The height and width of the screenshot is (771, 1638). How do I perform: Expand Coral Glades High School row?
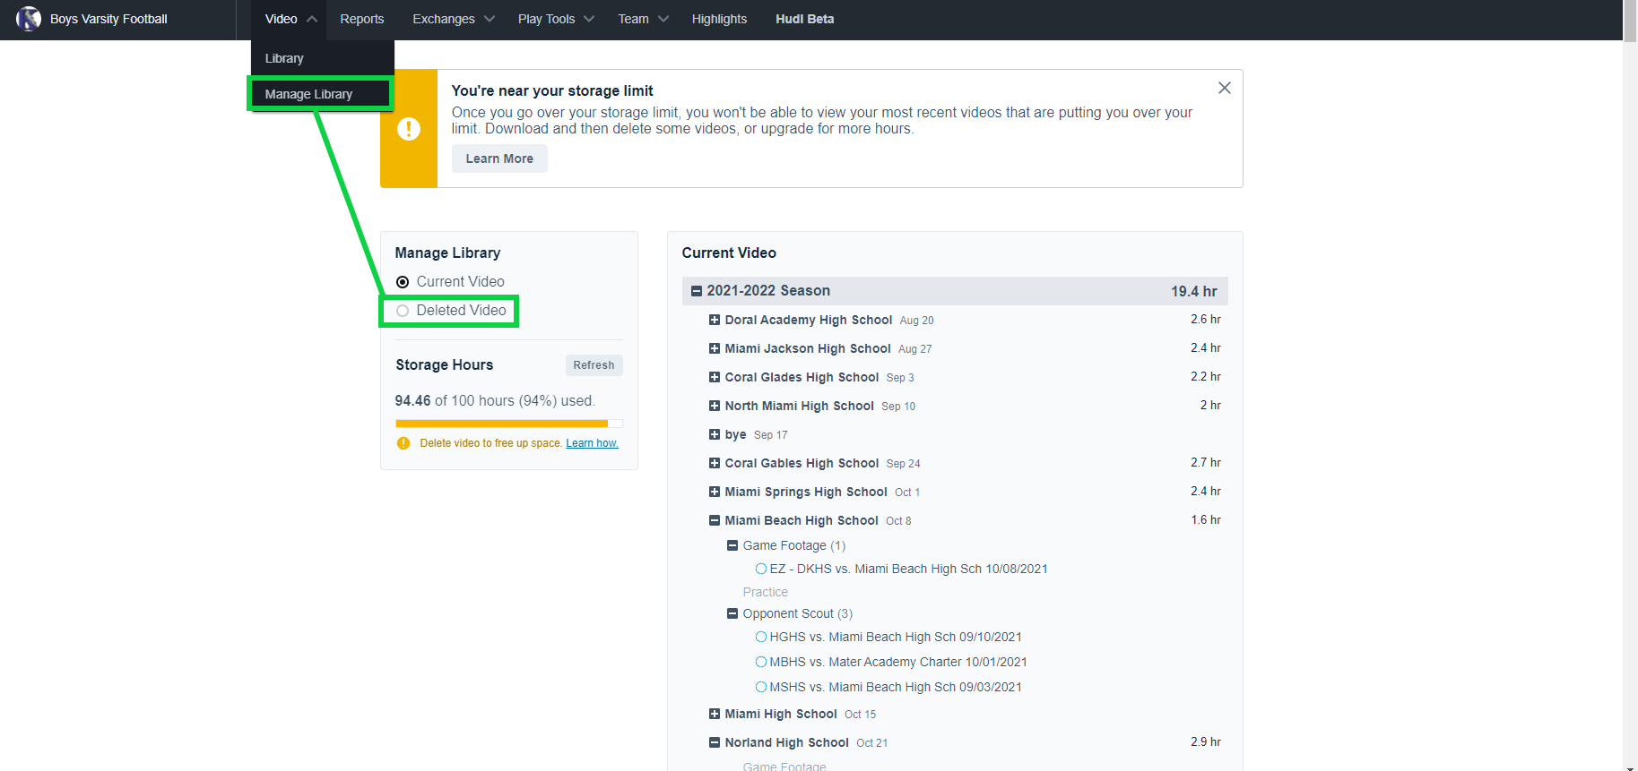click(715, 377)
